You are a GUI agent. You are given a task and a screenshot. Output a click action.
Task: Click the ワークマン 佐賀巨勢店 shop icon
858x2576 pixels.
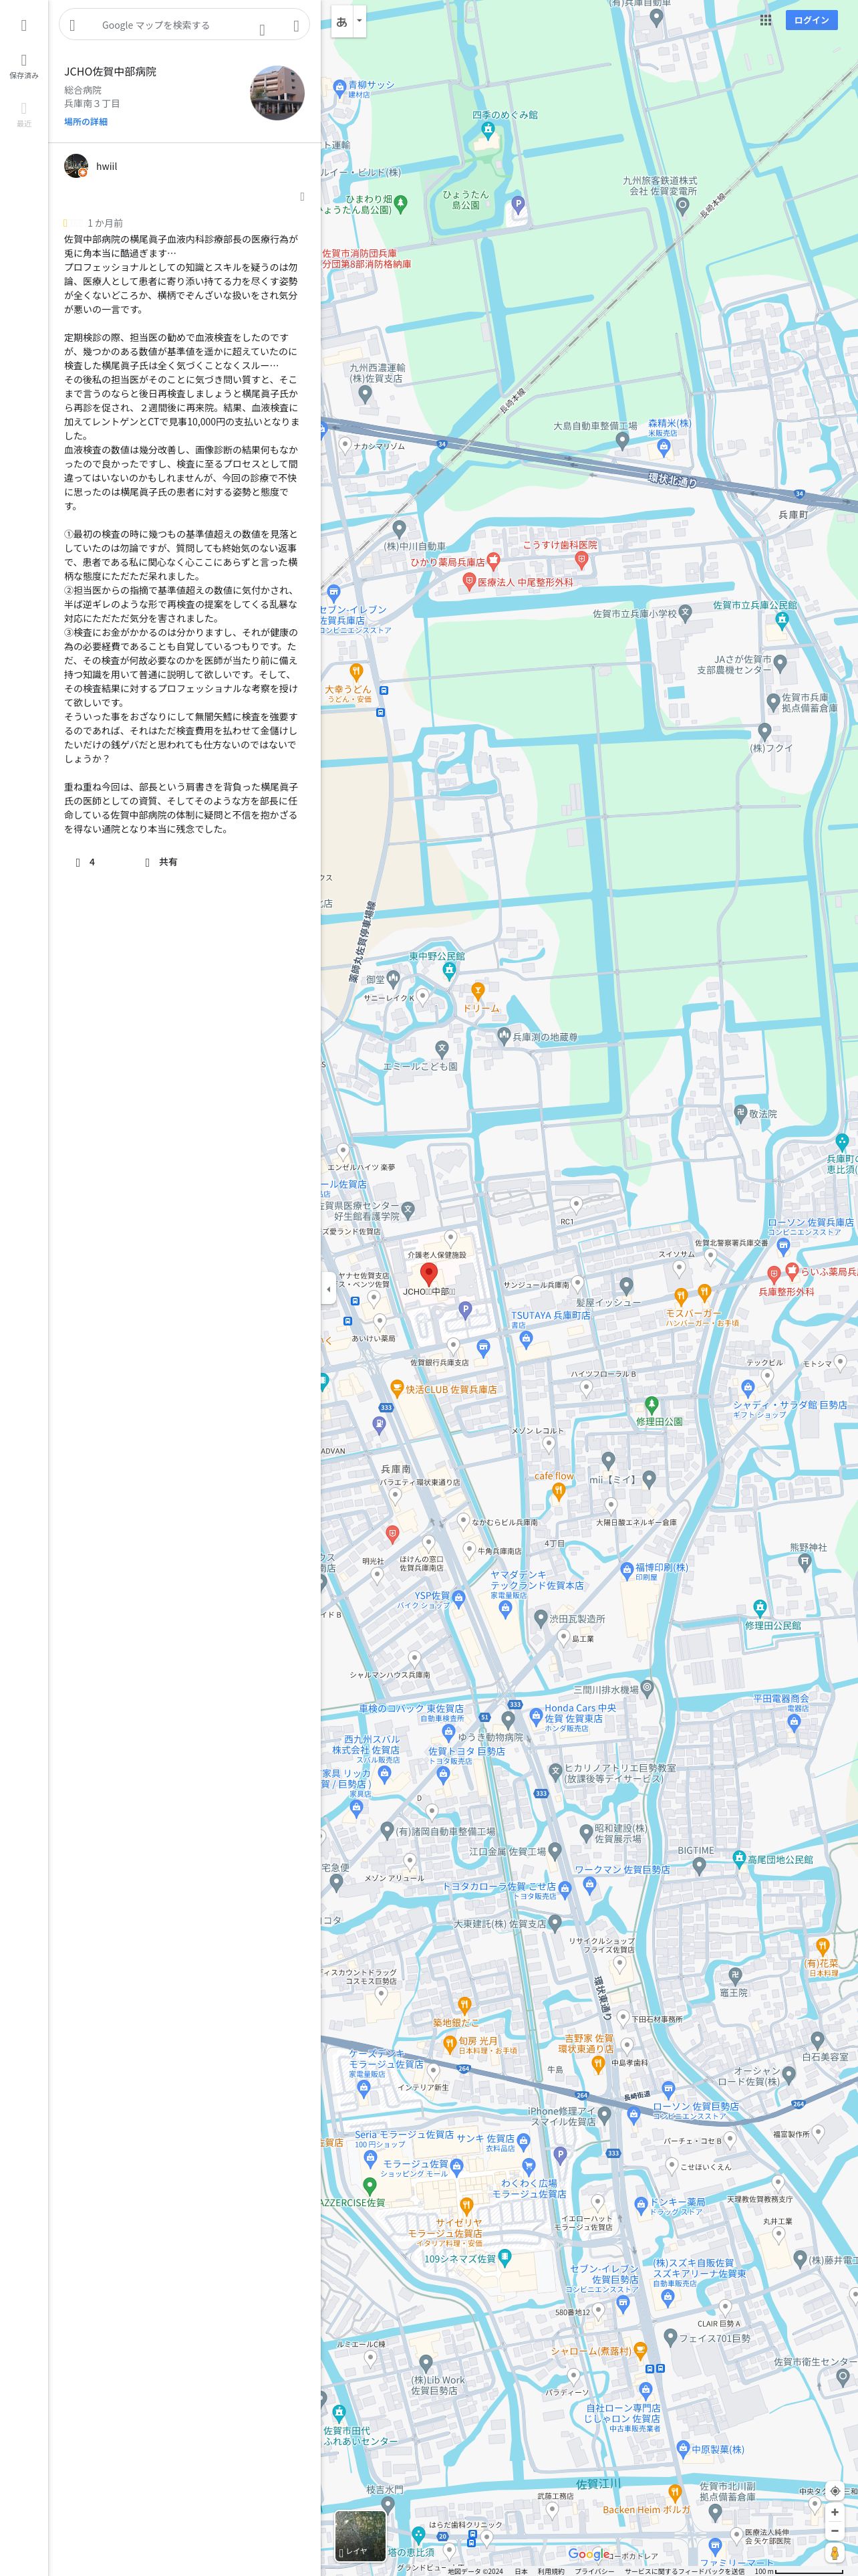pyautogui.click(x=590, y=1886)
